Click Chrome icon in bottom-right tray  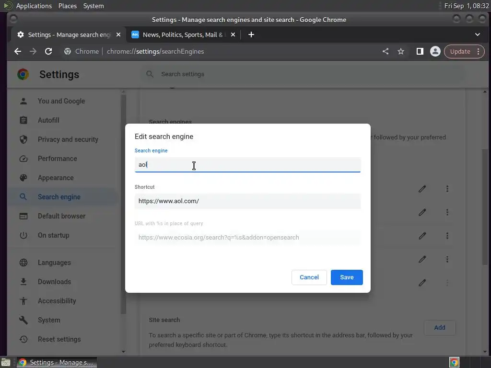click(454, 362)
